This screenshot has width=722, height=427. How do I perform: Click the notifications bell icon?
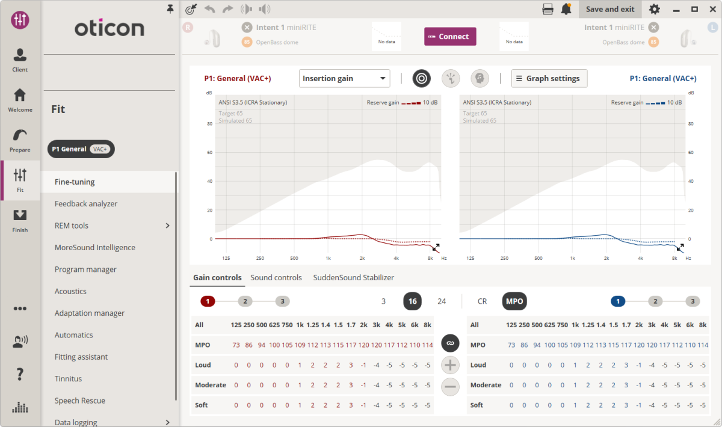[566, 9]
